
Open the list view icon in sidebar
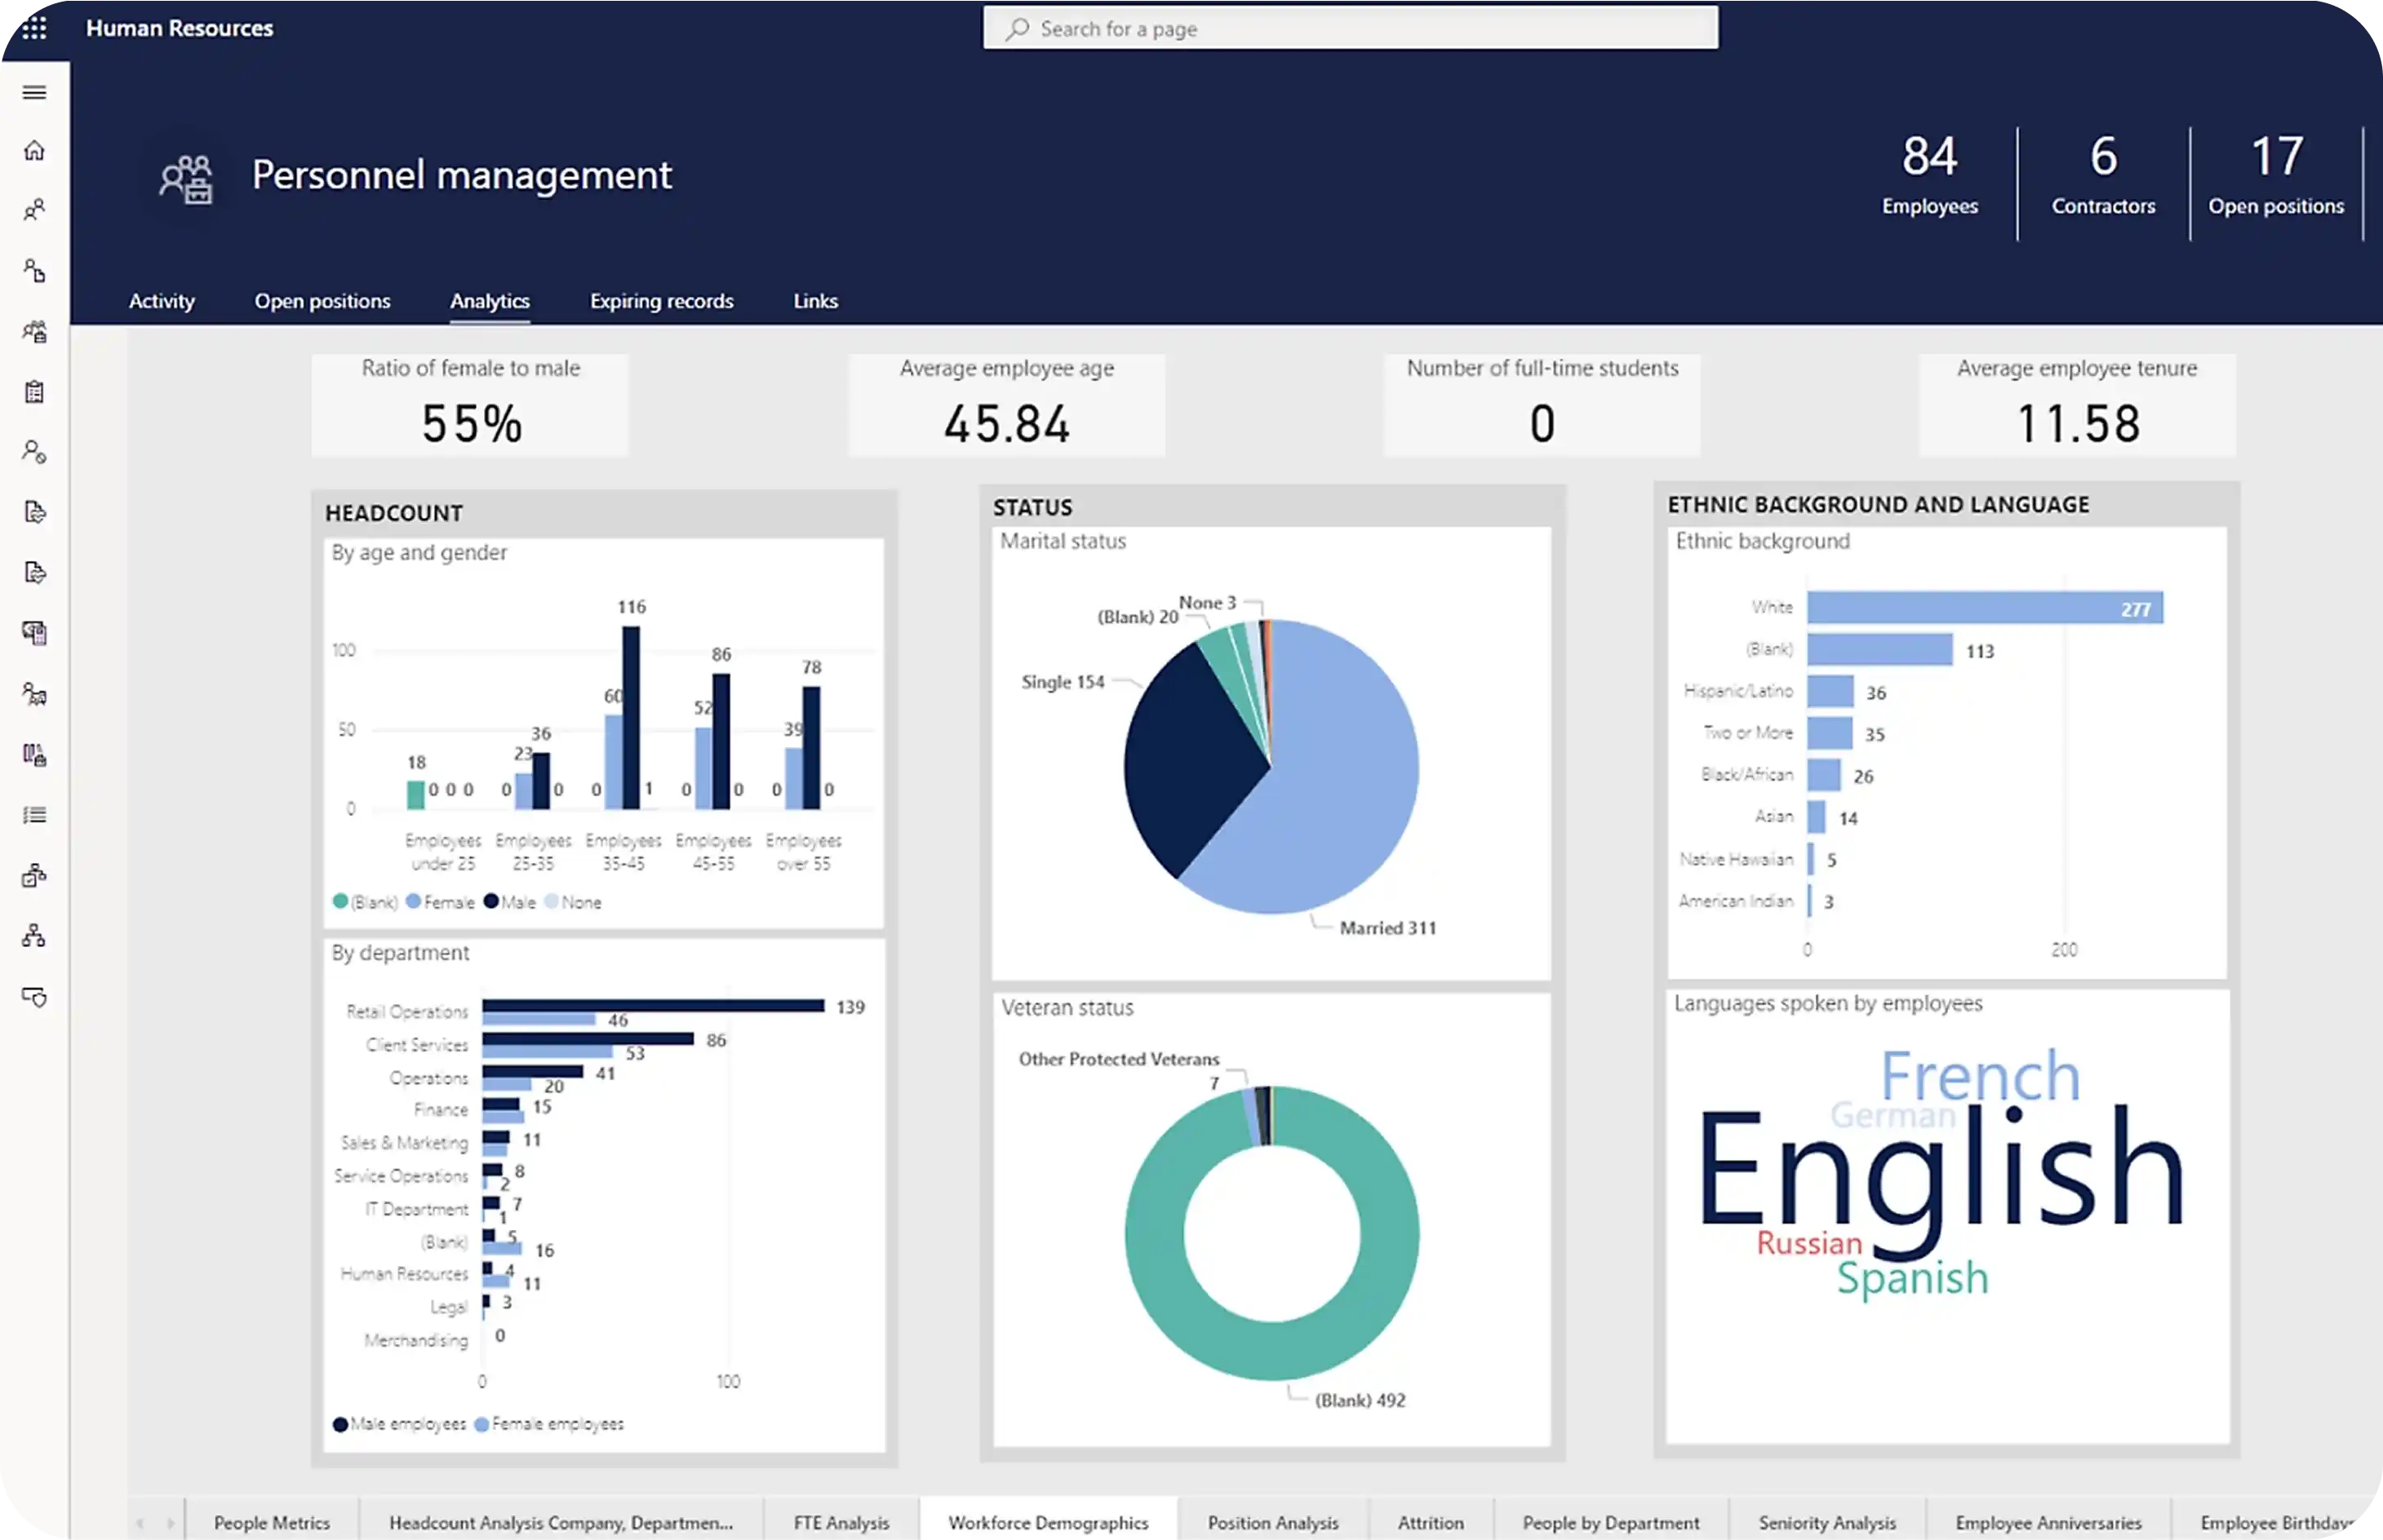point(34,815)
